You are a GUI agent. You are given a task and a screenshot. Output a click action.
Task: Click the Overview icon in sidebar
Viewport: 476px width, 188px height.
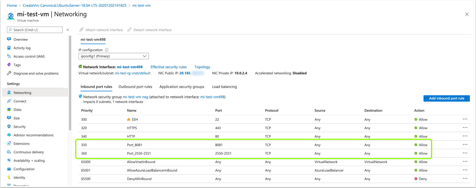coord(9,39)
